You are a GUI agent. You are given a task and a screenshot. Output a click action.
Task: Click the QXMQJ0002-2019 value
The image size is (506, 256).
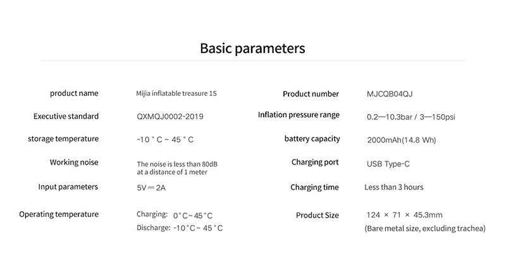[170, 117]
